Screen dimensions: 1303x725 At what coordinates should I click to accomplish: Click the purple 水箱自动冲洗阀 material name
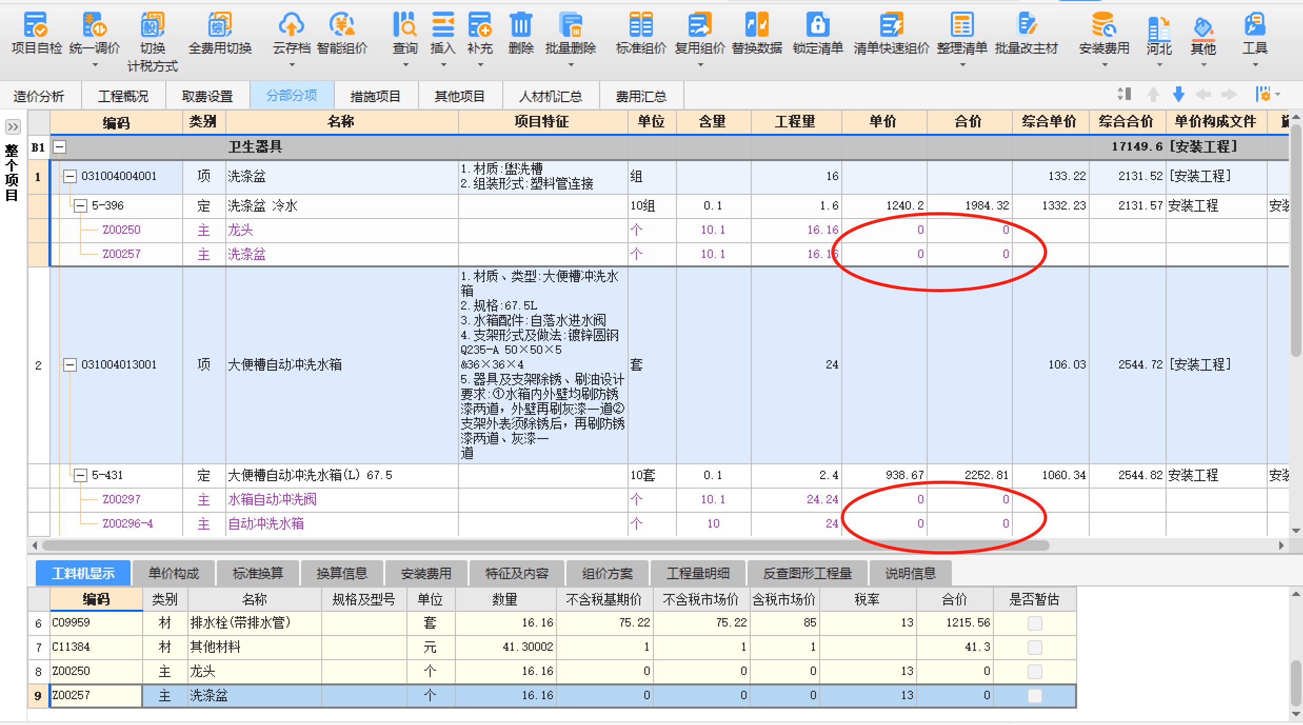pos(272,500)
